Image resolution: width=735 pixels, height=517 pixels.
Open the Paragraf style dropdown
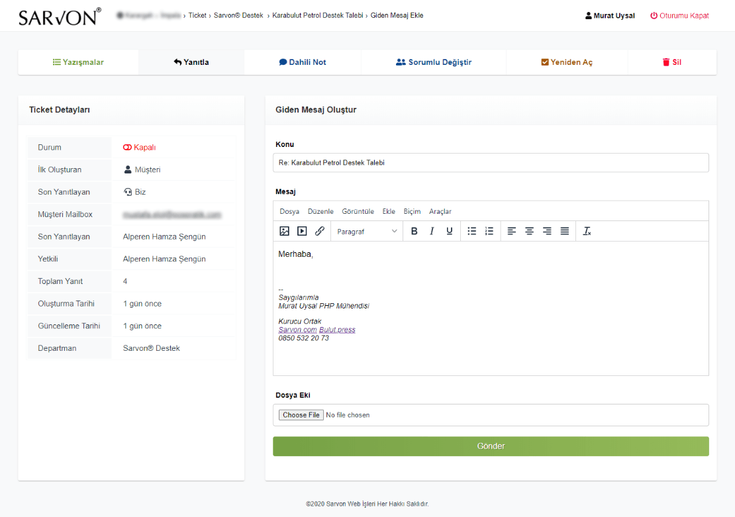367,231
